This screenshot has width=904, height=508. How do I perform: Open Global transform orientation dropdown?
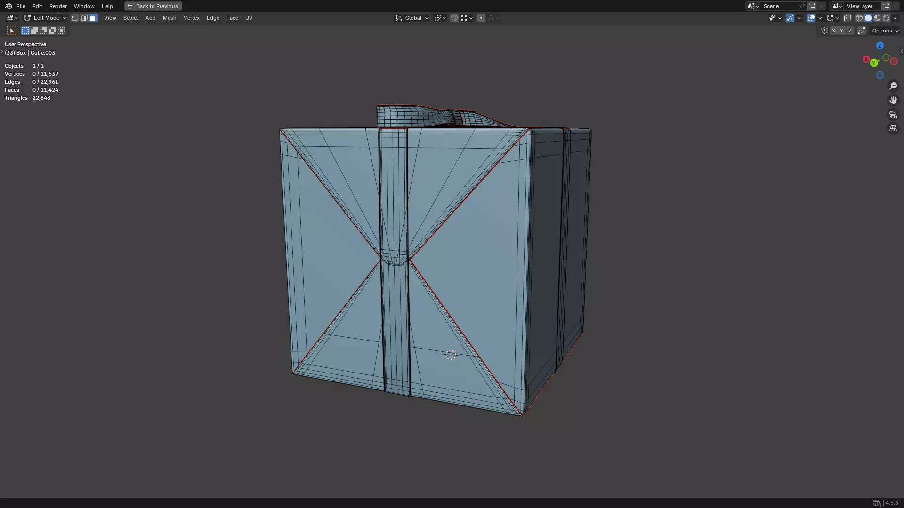pos(412,18)
